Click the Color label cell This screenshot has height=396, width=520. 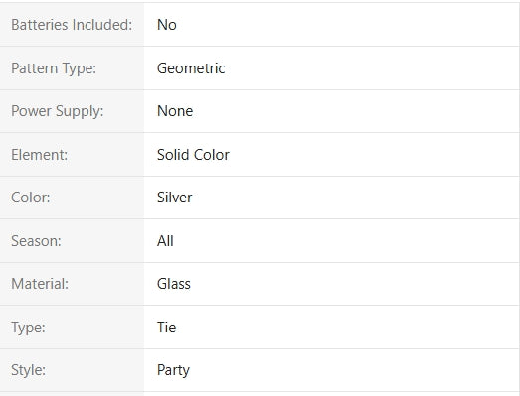(x=72, y=198)
